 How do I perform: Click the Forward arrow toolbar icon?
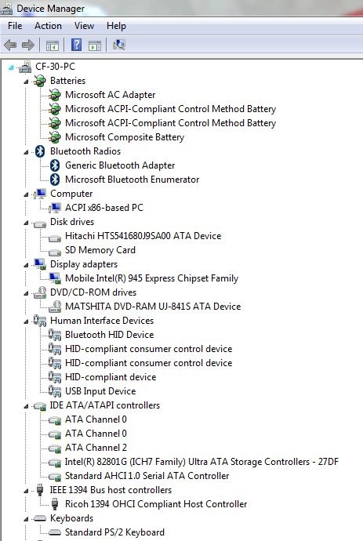pyautogui.click(x=28, y=45)
